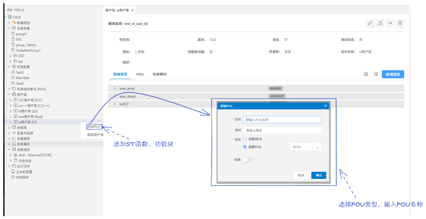Image resolution: width=426 pixels, height=219 pixels.
Task: Click the list icon beside MainTask
Action: 13,78
